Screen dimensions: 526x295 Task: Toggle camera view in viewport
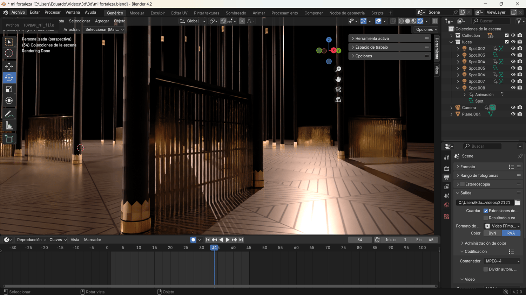coord(338,90)
